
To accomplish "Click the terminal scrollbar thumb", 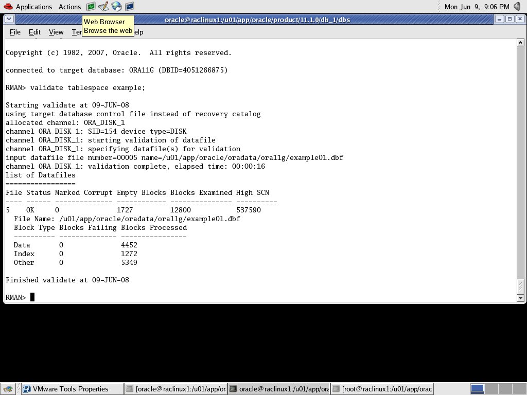I will coord(520,286).
